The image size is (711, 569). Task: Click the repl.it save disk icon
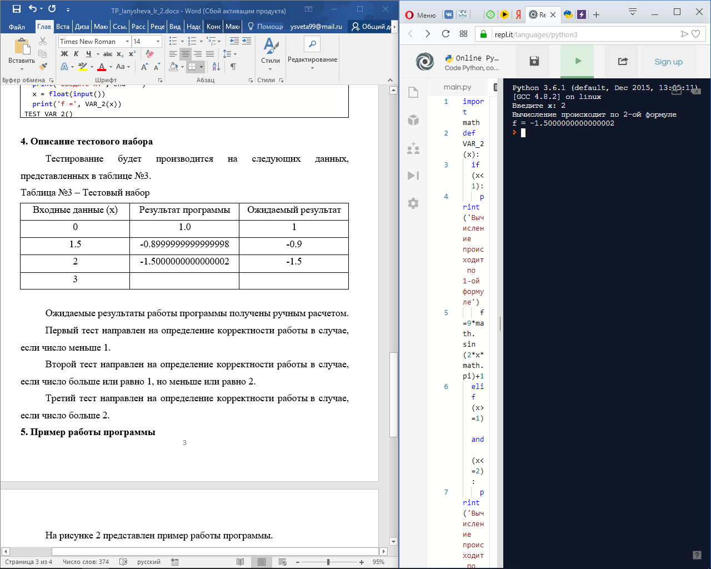click(534, 61)
